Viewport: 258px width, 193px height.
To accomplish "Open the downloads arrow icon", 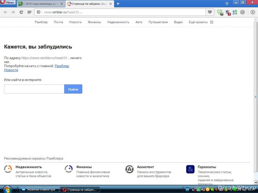I will tap(253, 12).
